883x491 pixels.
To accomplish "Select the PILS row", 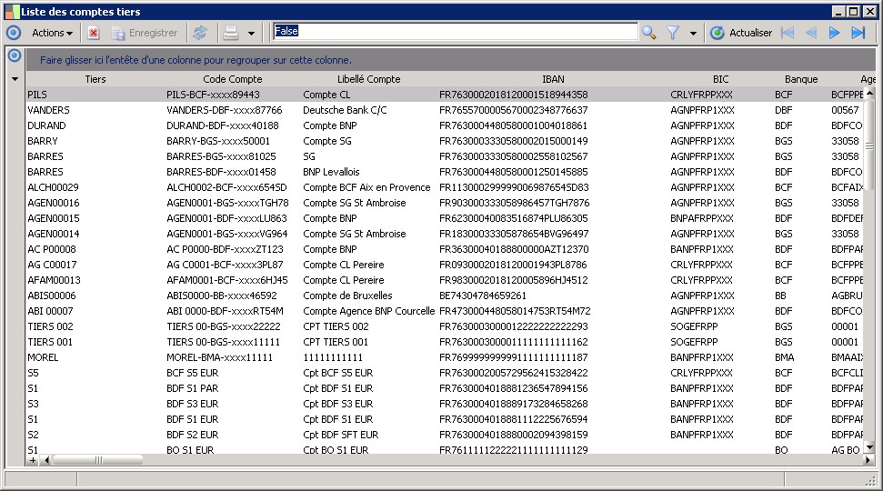I will click(445, 95).
